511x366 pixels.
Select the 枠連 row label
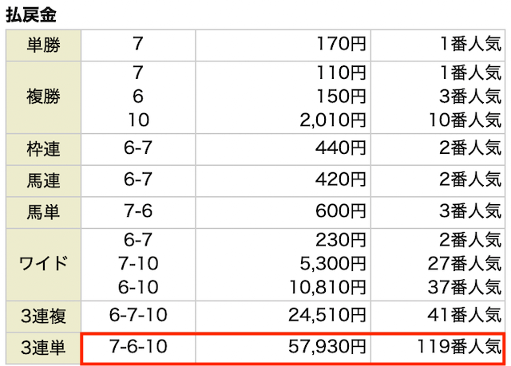pyautogui.click(x=43, y=149)
